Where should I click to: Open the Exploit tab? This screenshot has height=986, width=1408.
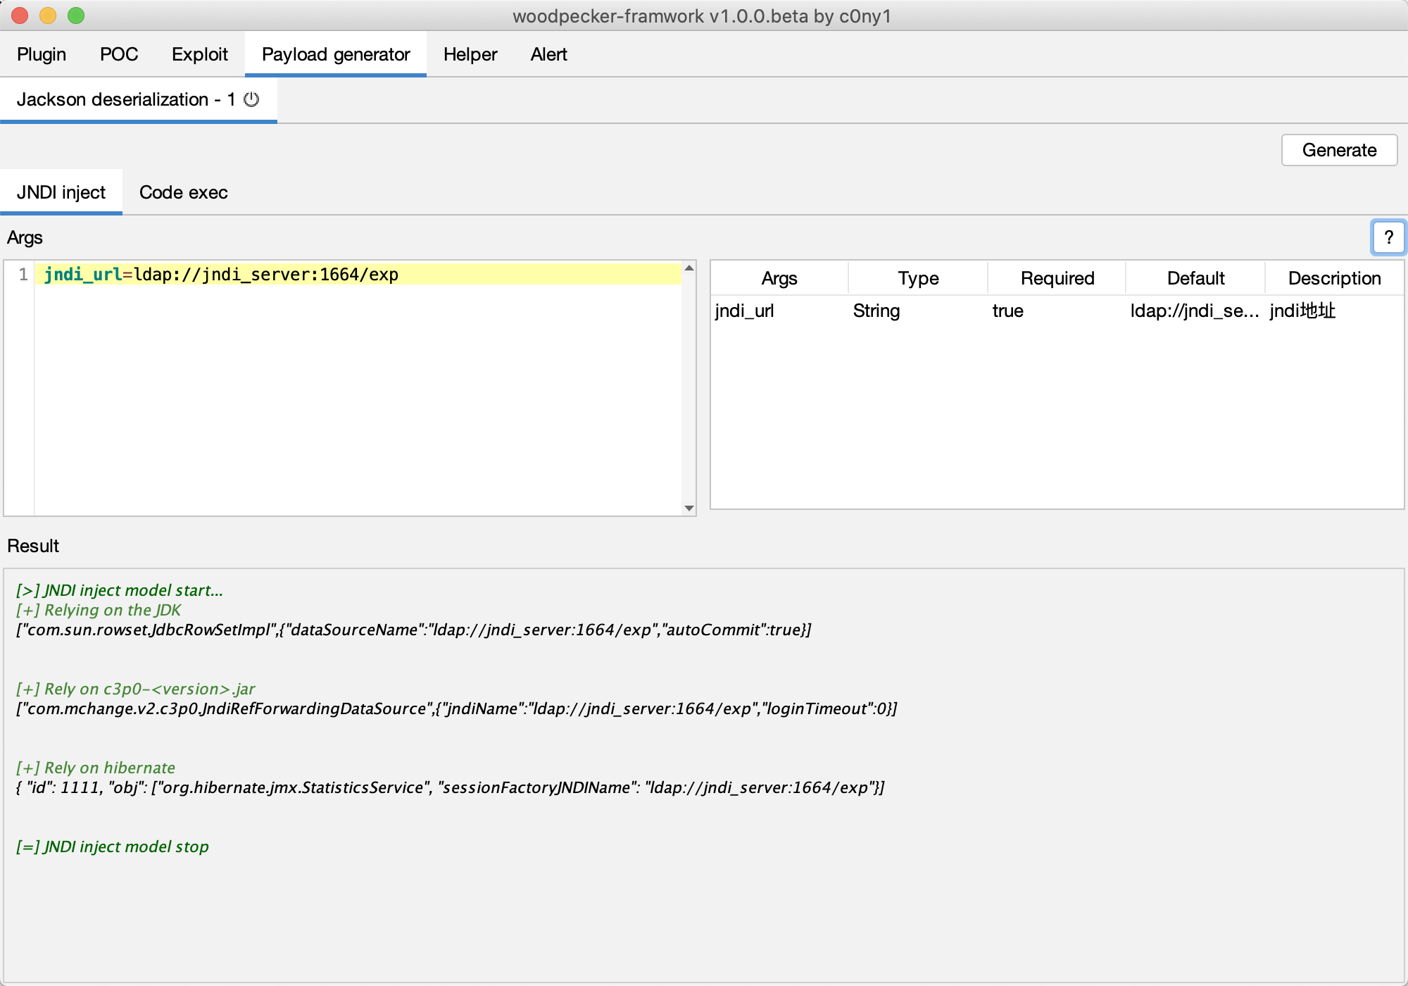click(x=200, y=54)
